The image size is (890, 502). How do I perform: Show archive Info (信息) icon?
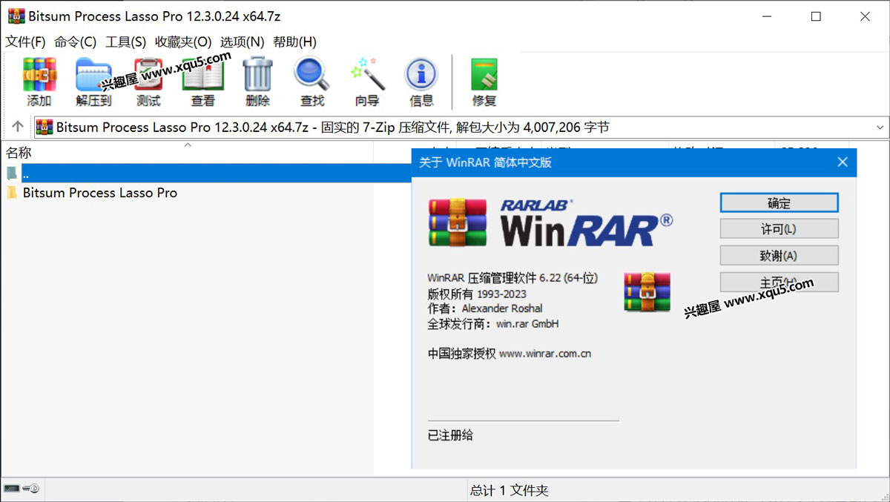421,82
